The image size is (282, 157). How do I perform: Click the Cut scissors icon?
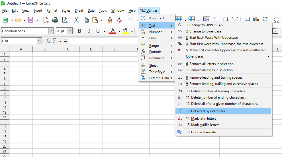[76, 20]
